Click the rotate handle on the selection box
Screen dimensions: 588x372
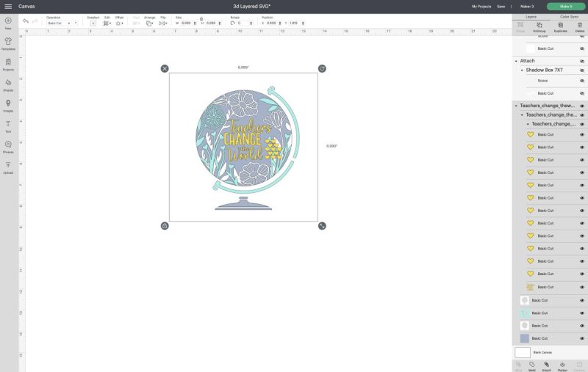coord(322,68)
